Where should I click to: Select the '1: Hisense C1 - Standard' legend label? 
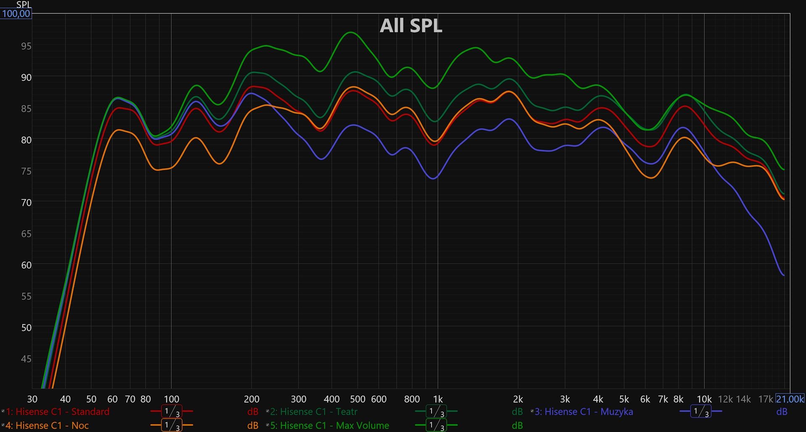pos(58,411)
